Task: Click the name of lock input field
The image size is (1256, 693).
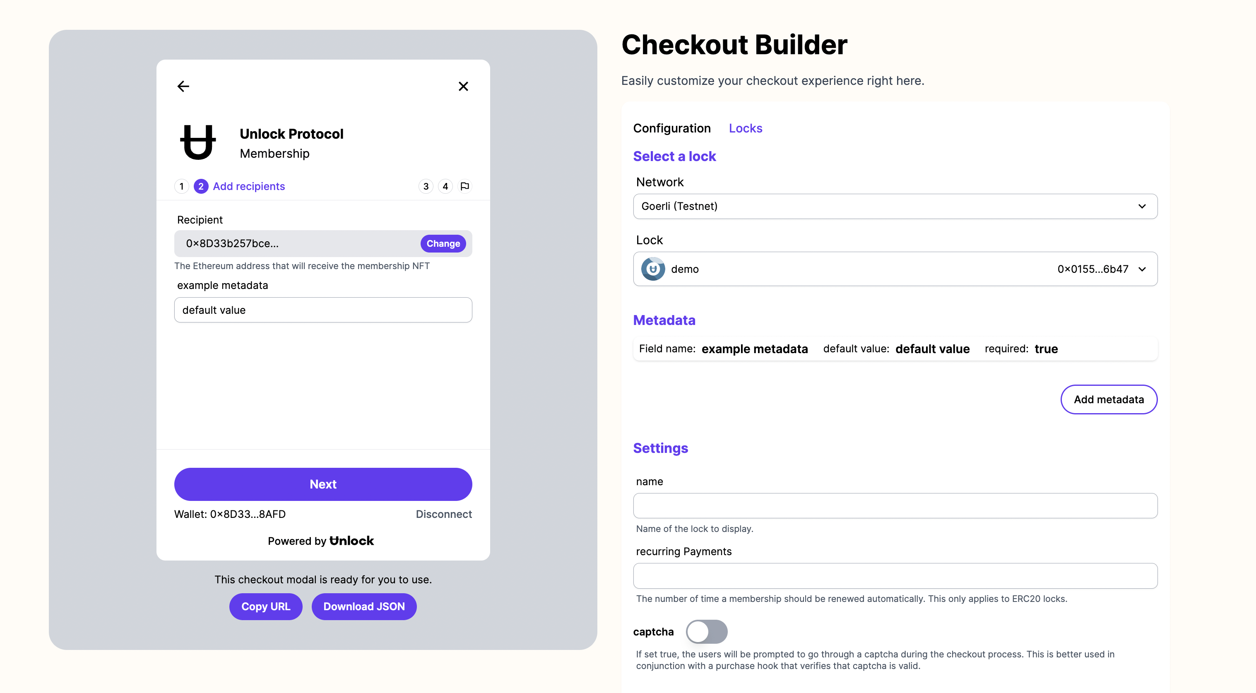Action: tap(895, 505)
